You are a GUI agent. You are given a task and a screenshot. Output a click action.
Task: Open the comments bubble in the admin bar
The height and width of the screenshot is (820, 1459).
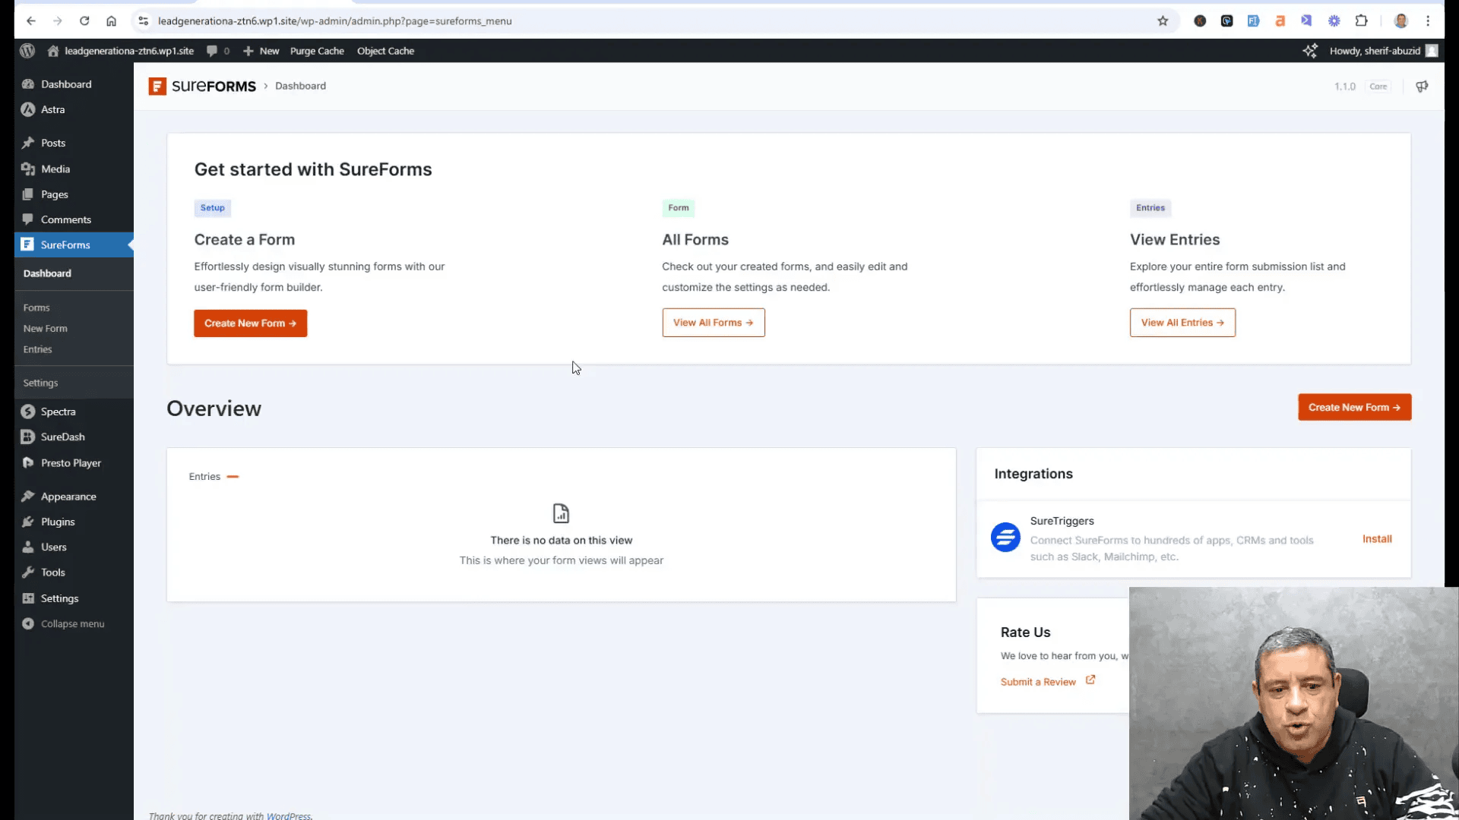point(213,51)
